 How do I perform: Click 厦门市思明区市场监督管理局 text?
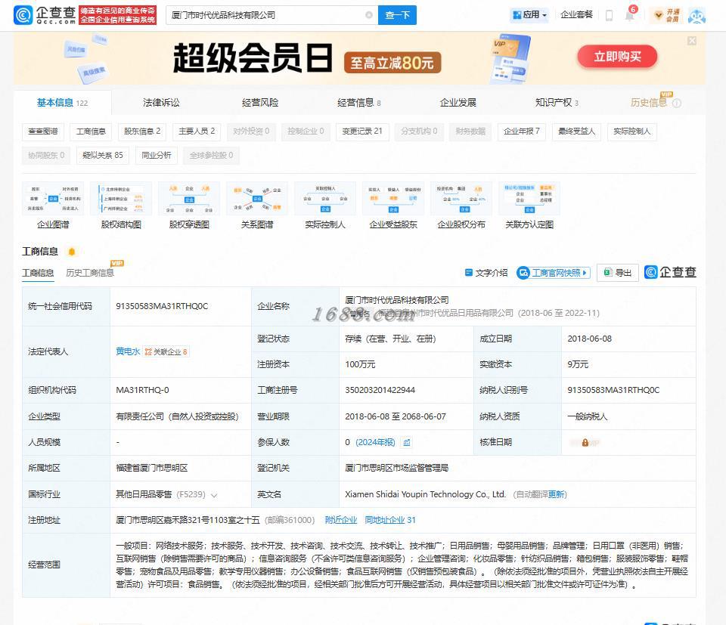[x=396, y=468]
